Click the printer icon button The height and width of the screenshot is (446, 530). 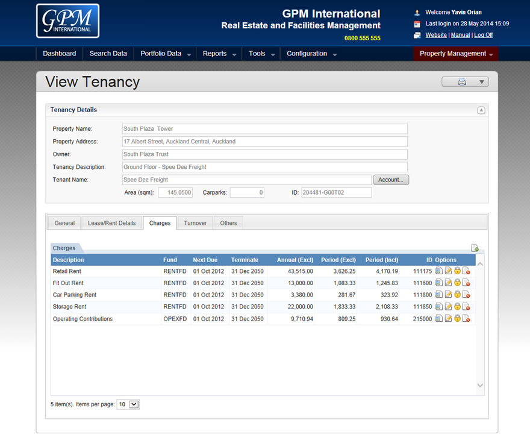tap(461, 82)
